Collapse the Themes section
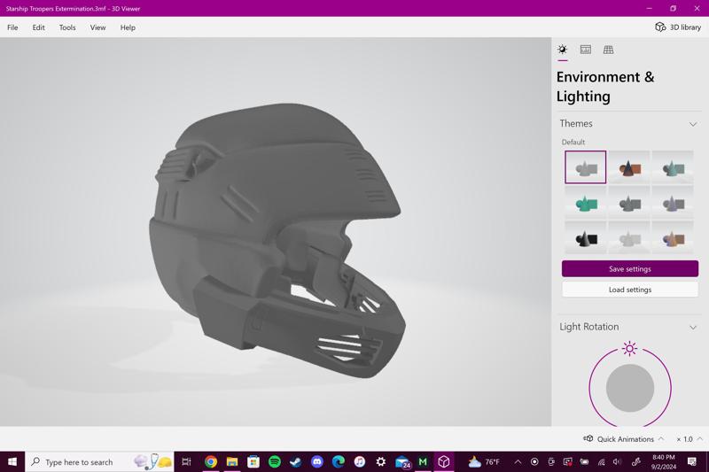Screen dimensions: 709x472 tap(693, 124)
